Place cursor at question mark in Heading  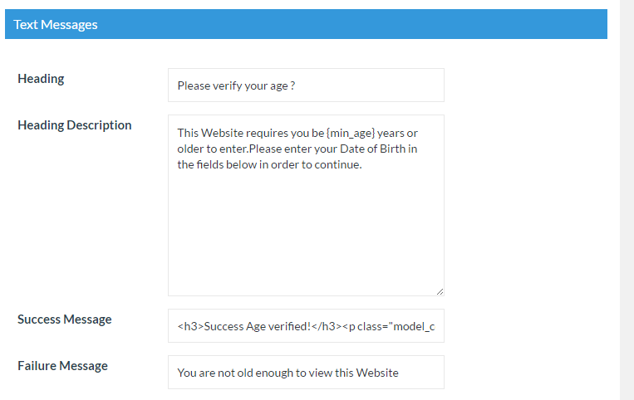292,85
